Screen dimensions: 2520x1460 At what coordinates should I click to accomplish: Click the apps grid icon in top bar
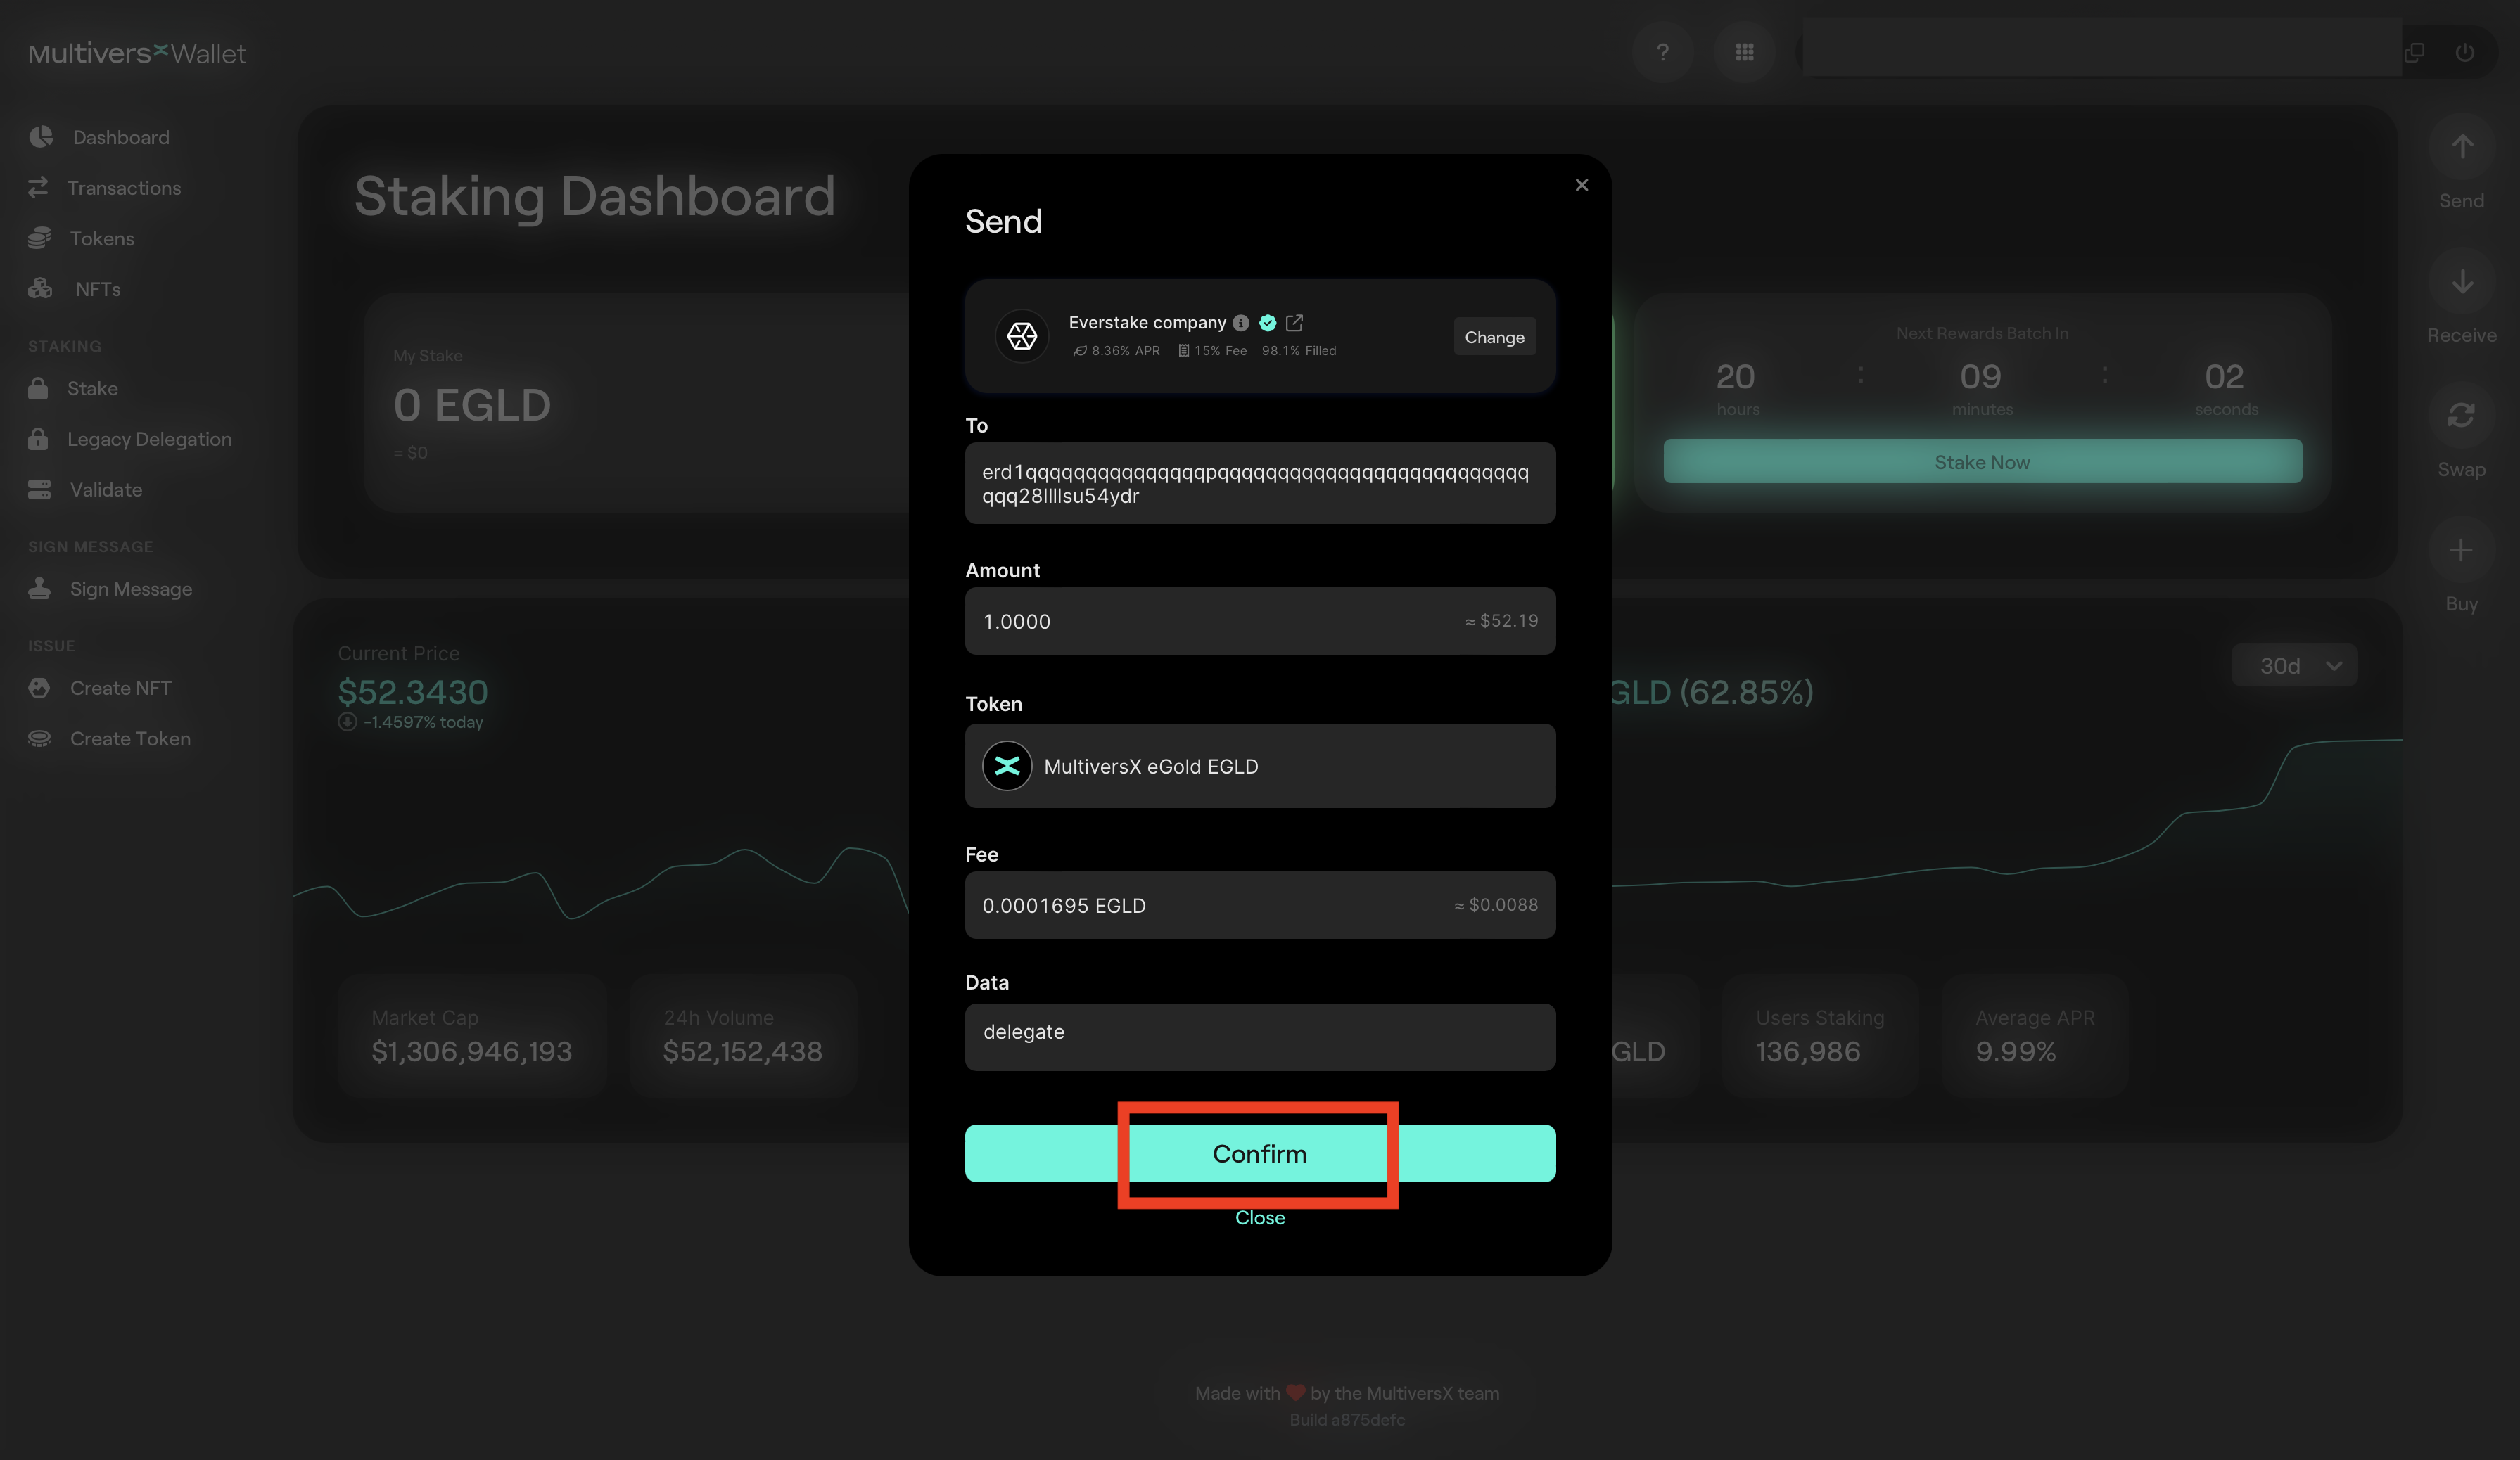[x=1745, y=52]
